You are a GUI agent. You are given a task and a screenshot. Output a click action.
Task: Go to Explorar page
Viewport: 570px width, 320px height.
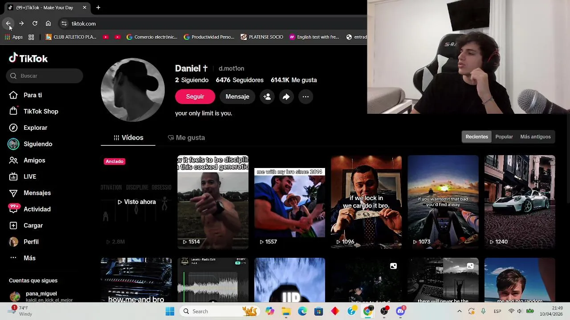(x=28, y=128)
